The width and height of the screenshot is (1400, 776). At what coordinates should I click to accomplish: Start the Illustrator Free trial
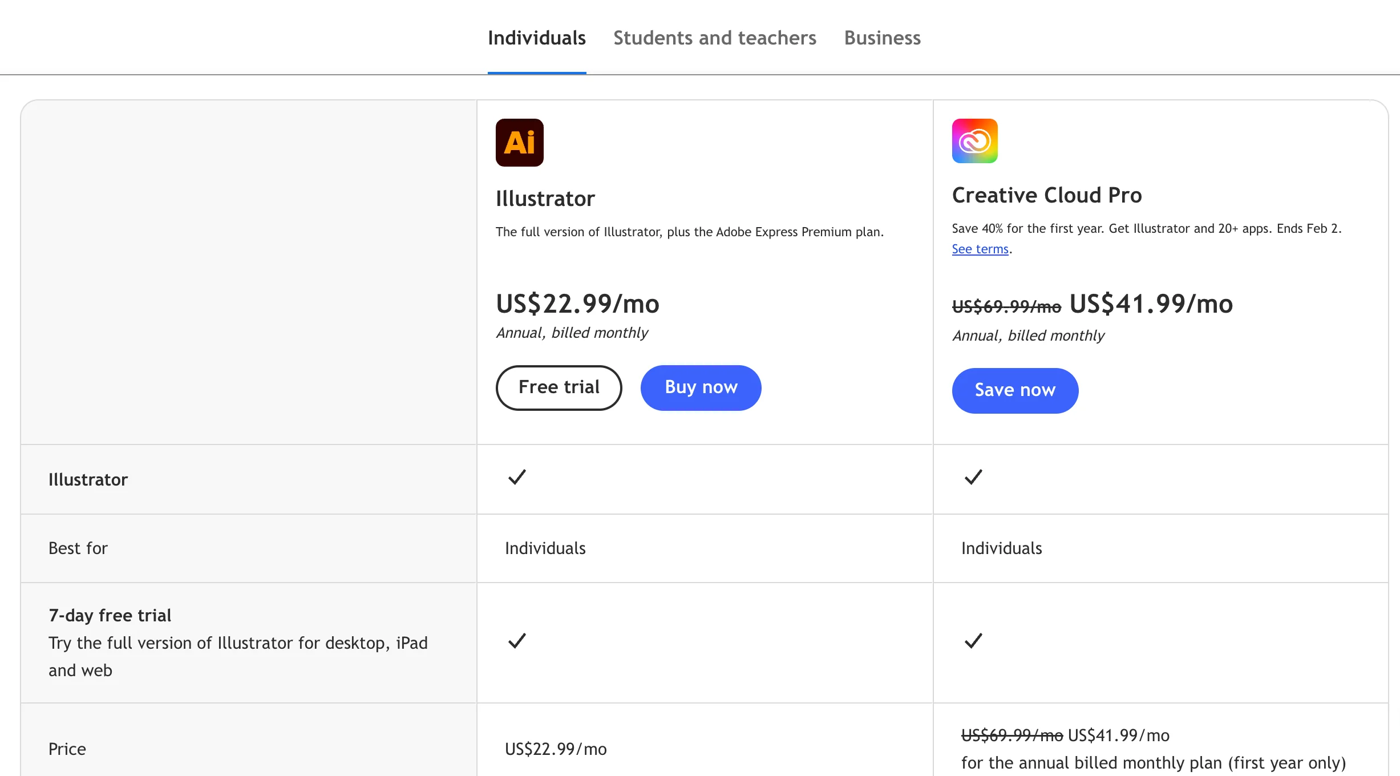559,387
